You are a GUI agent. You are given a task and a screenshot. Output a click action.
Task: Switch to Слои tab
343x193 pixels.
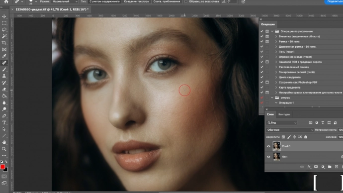click(x=270, y=114)
